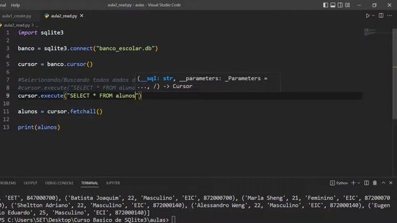Toggle secondary side bar layout icon

[x=340, y=5]
